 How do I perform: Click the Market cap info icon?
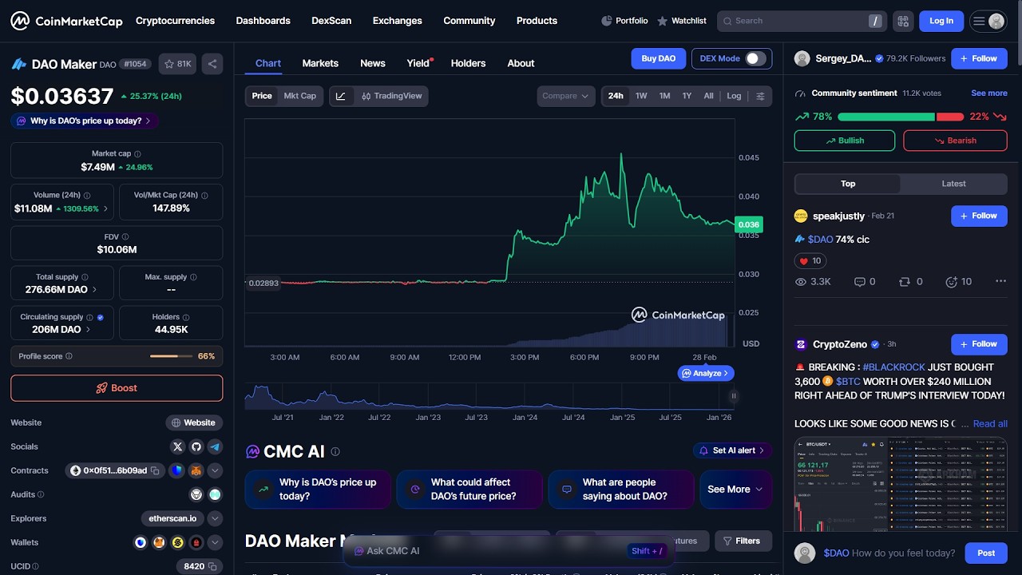(137, 153)
